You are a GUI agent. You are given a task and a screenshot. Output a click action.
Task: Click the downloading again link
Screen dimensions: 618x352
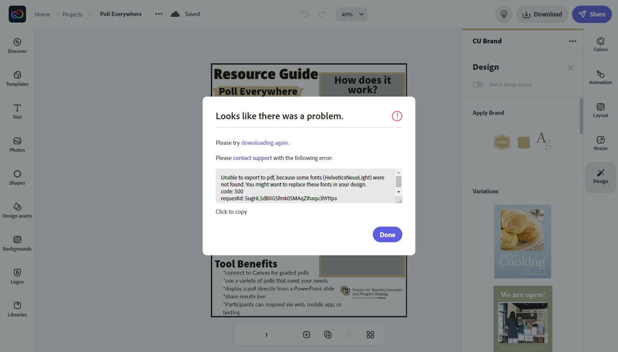(265, 143)
